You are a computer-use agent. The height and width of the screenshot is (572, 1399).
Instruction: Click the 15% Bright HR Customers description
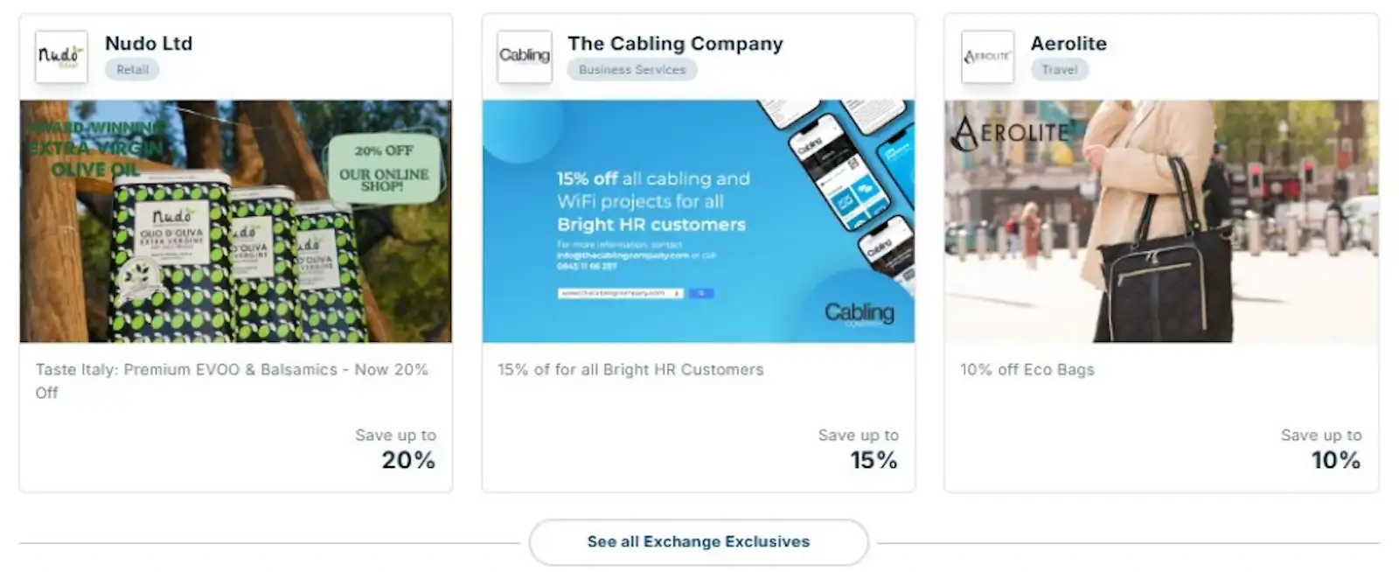click(630, 370)
